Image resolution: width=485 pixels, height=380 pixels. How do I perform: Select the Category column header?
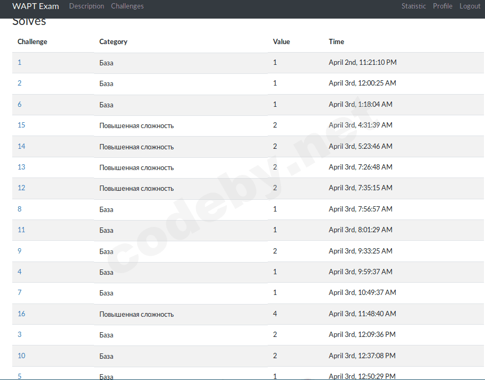(x=112, y=41)
